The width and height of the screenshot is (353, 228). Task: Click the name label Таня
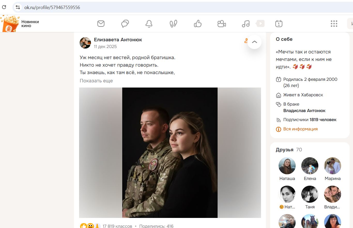pyautogui.click(x=310, y=207)
